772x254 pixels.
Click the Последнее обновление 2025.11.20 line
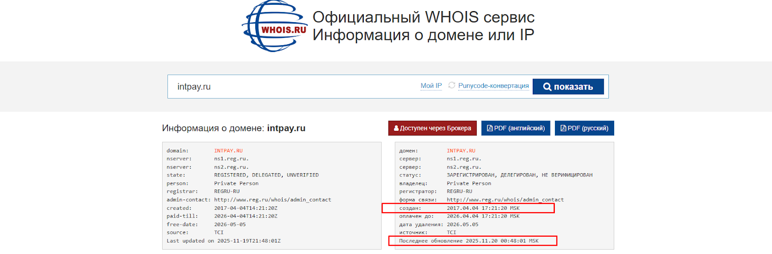(x=469, y=241)
